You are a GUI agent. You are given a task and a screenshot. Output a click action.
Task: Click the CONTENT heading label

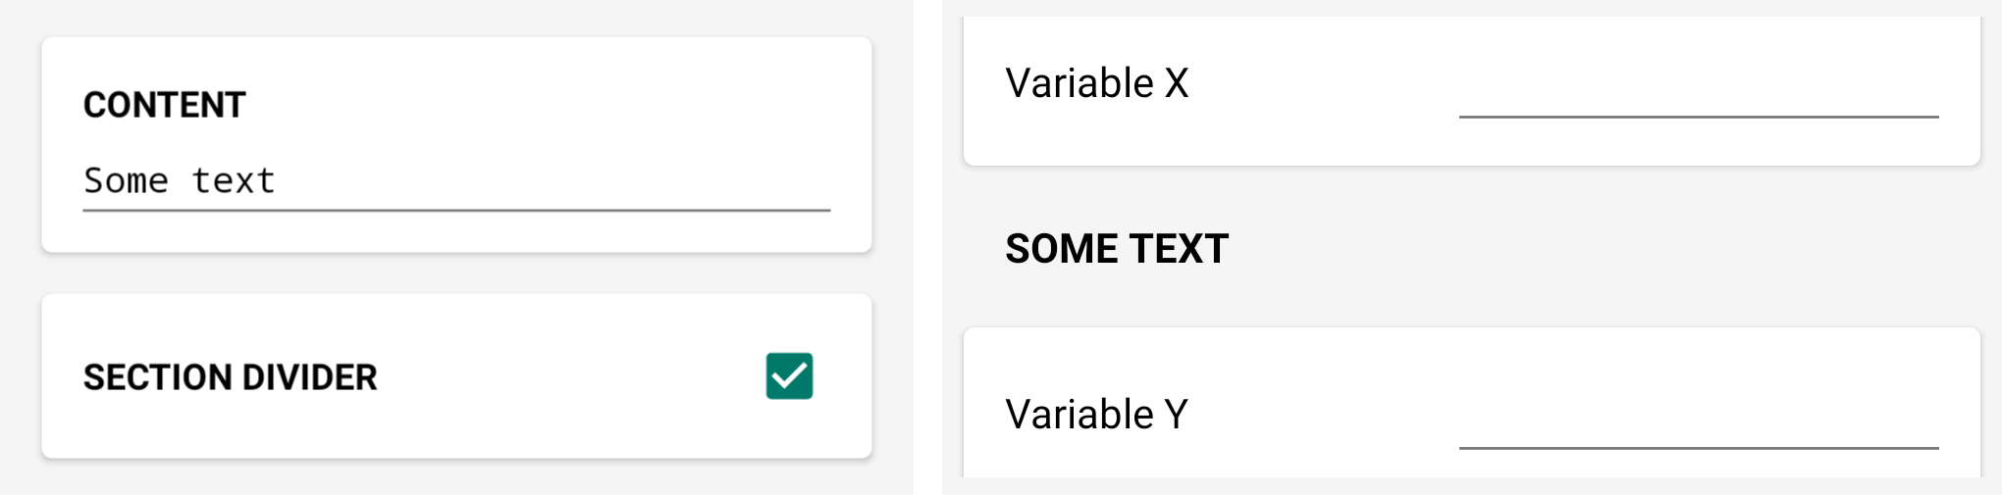(164, 105)
